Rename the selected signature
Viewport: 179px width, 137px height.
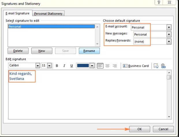89,51
